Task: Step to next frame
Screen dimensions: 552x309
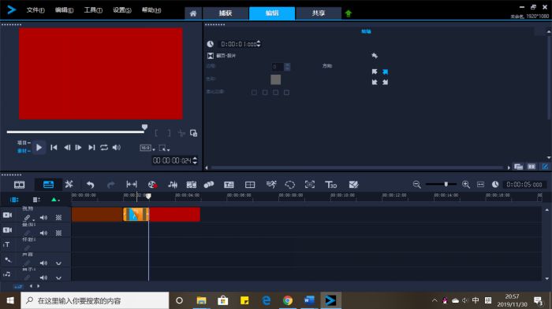Action: [x=79, y=148]
